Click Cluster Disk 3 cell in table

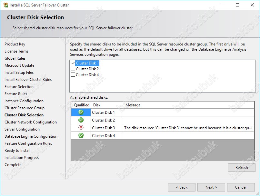107,128
